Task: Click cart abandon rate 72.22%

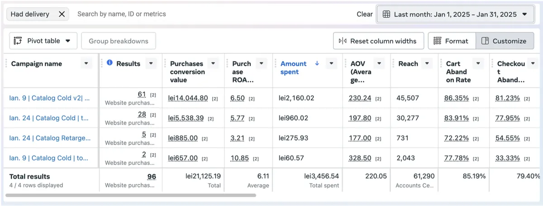Action: [457, 138]
